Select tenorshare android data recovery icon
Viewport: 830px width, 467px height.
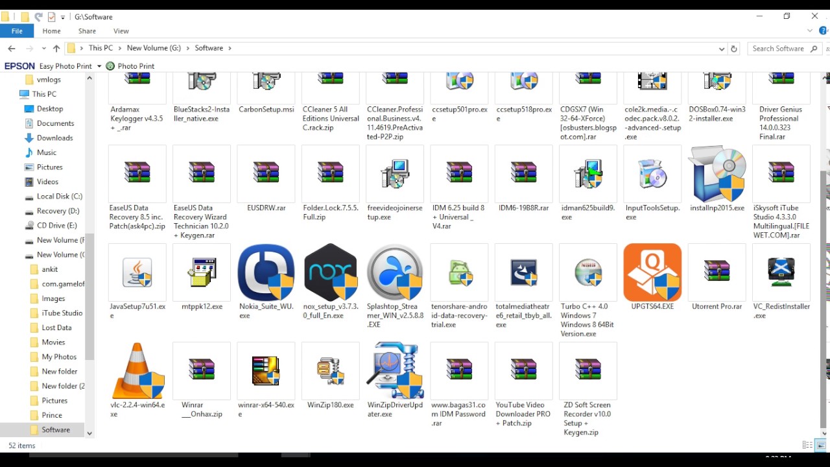pos(459,272)
